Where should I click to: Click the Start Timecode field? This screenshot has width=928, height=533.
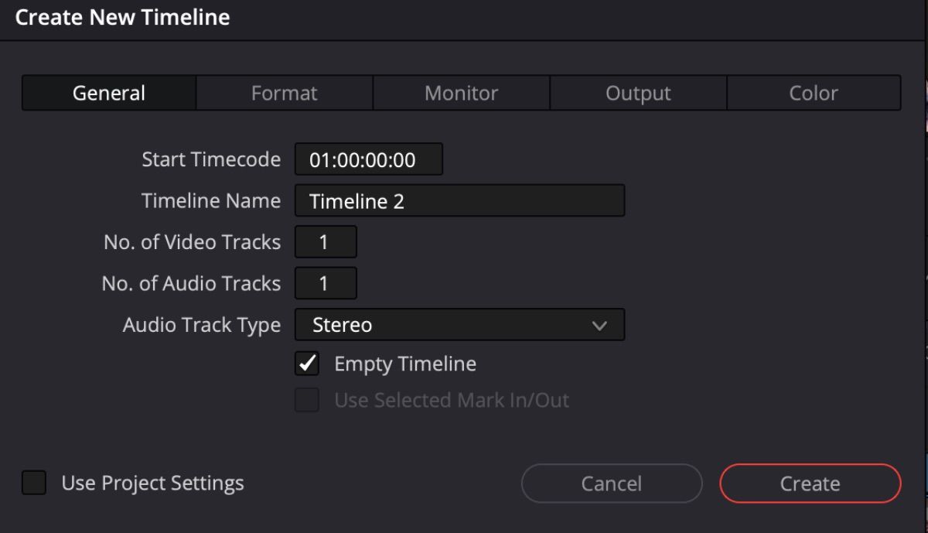coord(368,159)
